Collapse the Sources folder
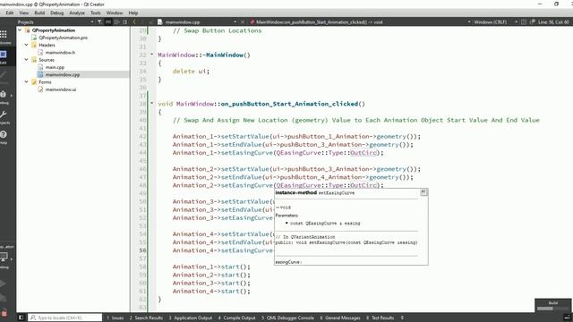The width and height of the screenshot is (573, 322). click(x=26, y=60)
